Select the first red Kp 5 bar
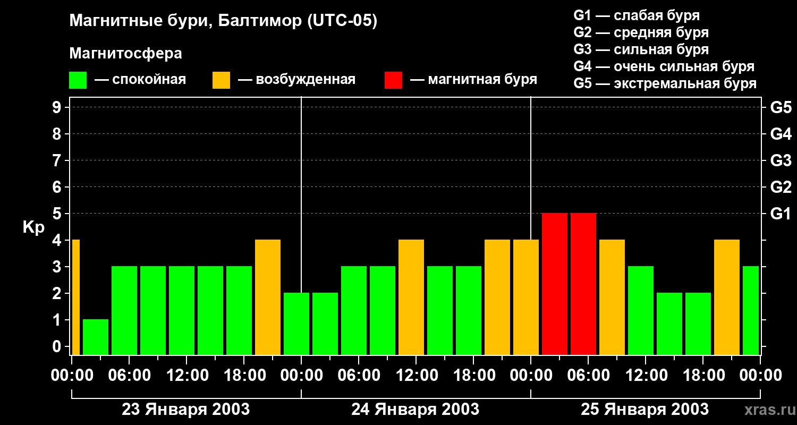 tap(555, 284)
